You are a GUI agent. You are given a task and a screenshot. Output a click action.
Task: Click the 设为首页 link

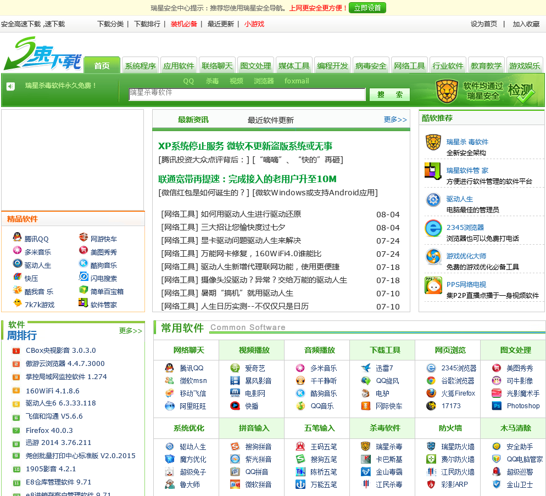pos(484,24)
